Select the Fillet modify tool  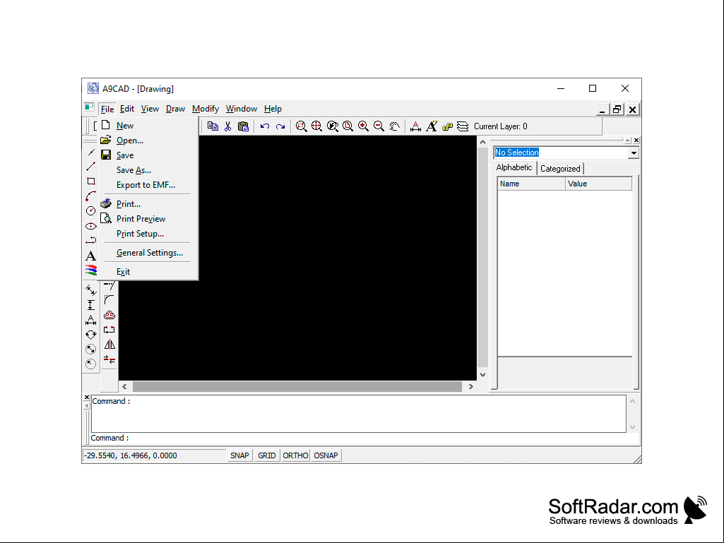coord(109,300)
